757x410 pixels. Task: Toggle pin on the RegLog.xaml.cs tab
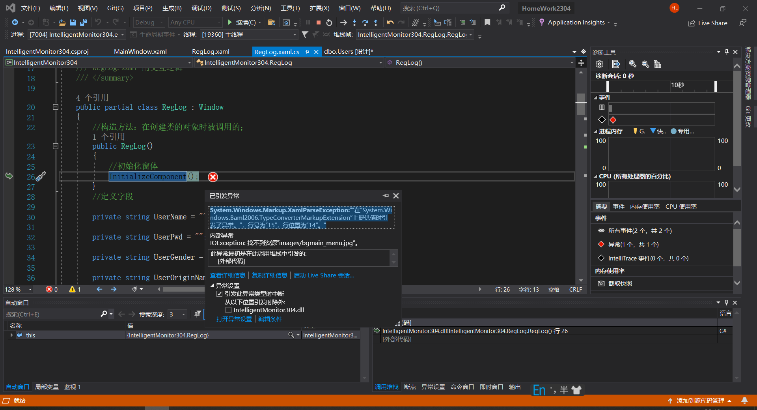point(307,52)
